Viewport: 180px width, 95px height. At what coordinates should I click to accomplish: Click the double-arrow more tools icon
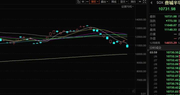tap(140, 2)
